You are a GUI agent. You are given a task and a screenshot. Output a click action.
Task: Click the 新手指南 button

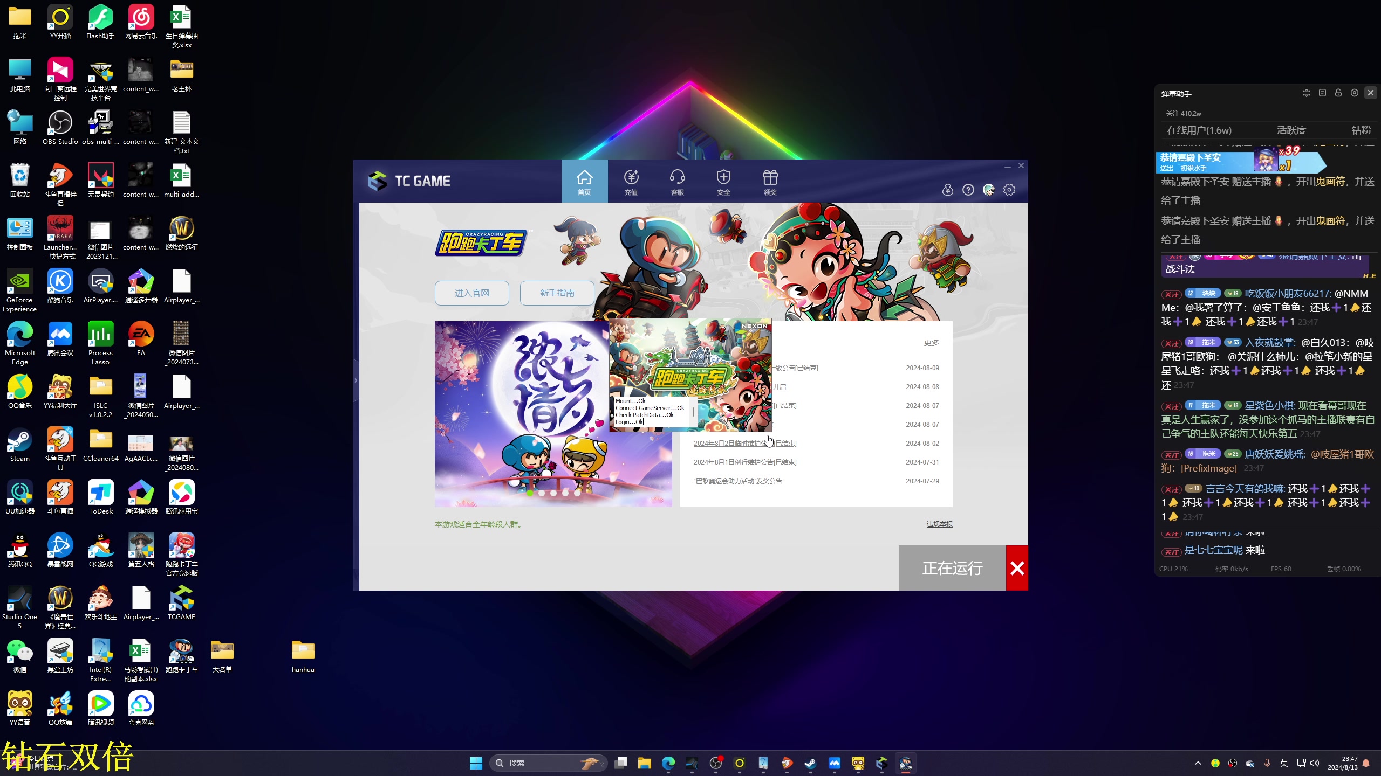pos(557,293)
